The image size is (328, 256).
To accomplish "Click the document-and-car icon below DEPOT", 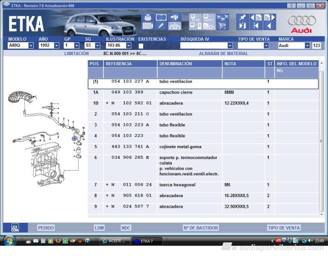I will [209, 26].
